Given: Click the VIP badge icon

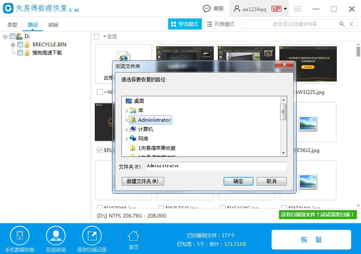Looking at the screenshot, I should [276, 9].
